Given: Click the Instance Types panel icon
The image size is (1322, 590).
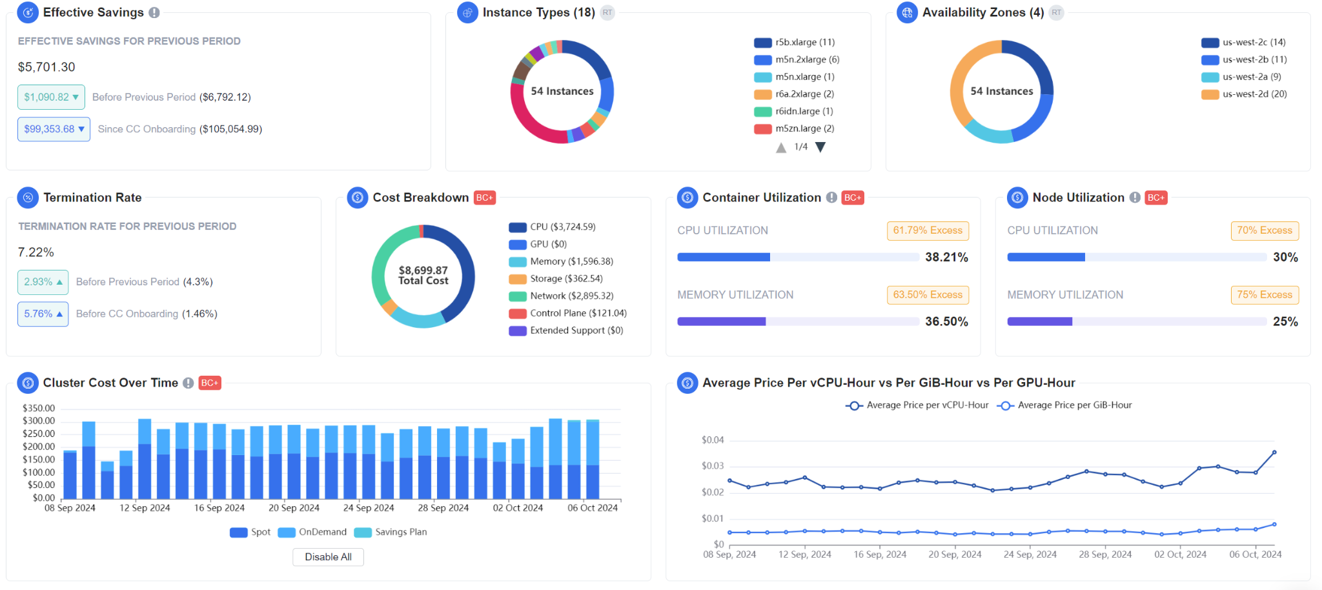Looking at the screenshot, I should (x=467, y=12).
